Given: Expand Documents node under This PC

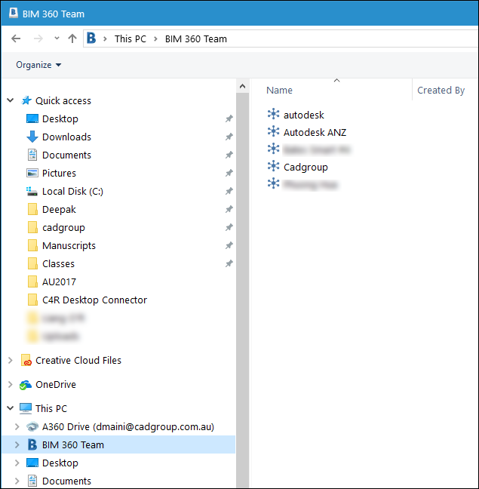Looking at the screenshot, I should (x=17, y=481).
